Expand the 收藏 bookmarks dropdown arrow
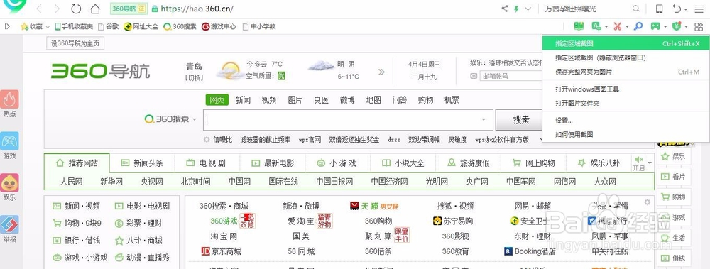The height and width of the screenshot is (269, 710). (x=48, y=27)
